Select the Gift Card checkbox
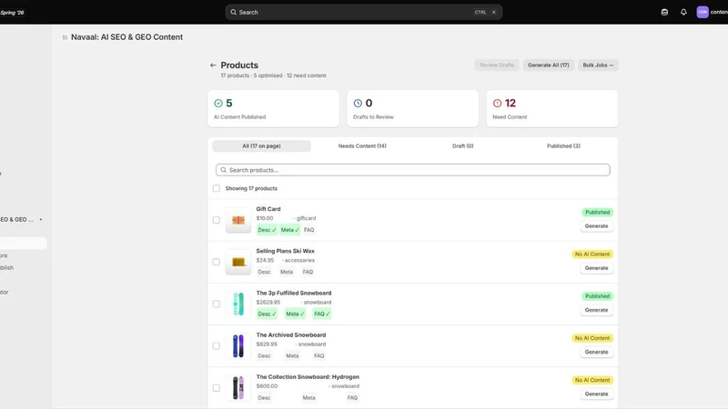The width and height of the screenshot is (728, 409). pos(217,220)
